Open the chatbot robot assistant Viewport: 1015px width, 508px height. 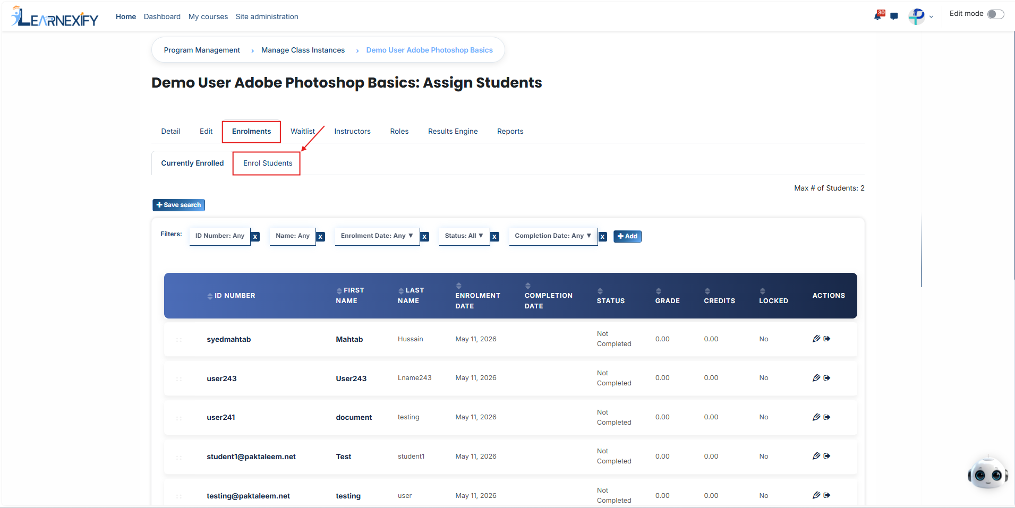pyautogui.click(x=987, y=472)
